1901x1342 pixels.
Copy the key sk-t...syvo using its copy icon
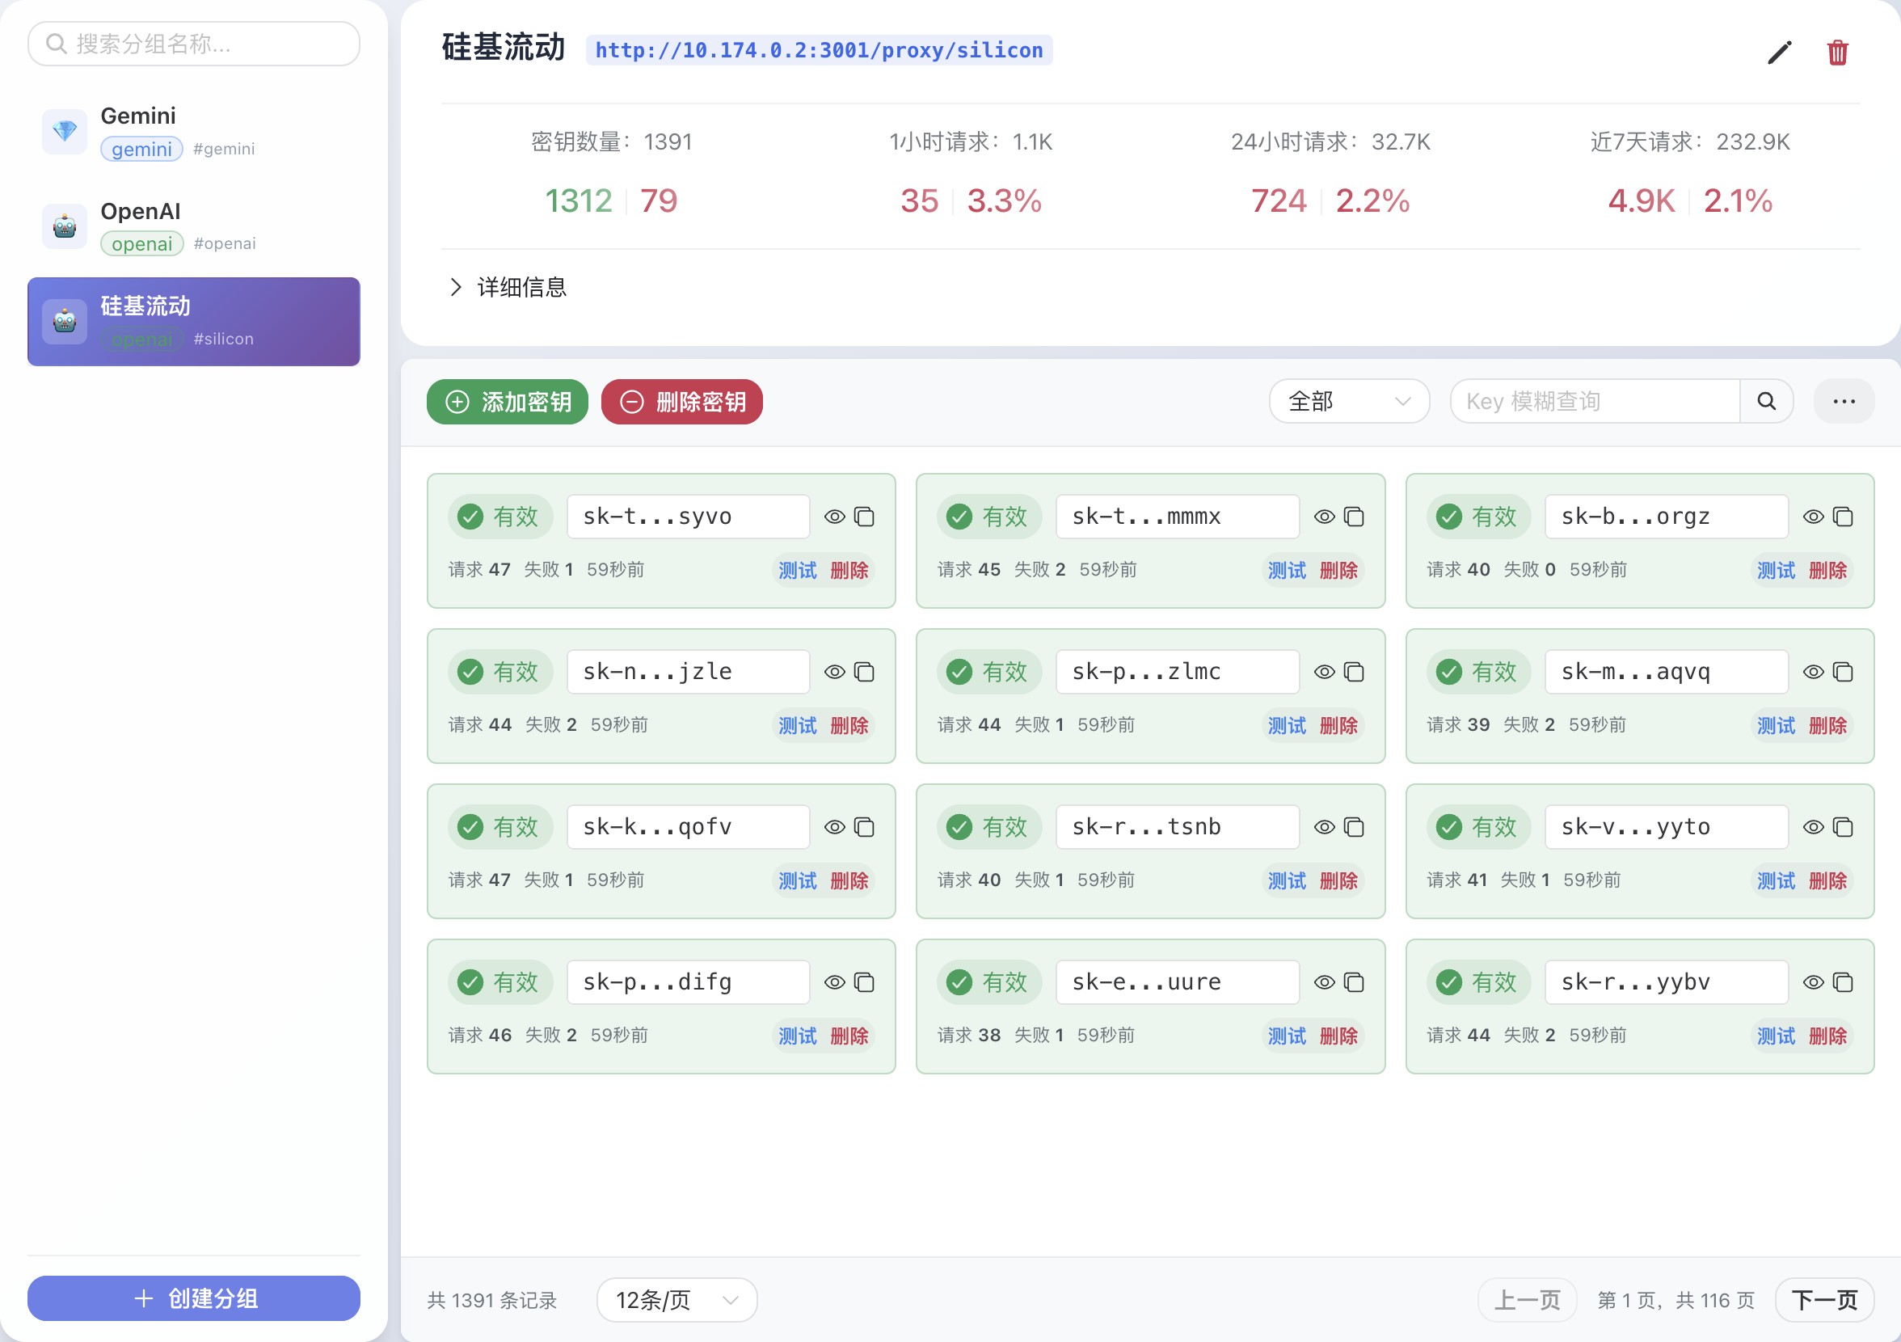865,515
